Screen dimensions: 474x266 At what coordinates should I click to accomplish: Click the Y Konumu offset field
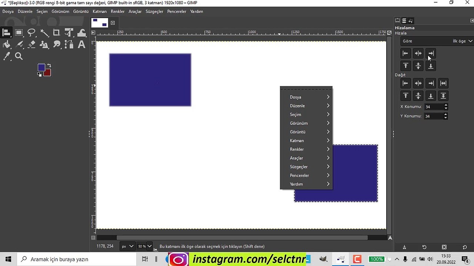click(x=433, y=116)
